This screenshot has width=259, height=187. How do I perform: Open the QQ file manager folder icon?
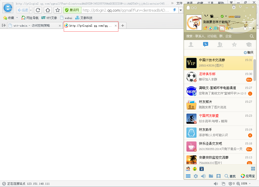click(x=211, y=176)
